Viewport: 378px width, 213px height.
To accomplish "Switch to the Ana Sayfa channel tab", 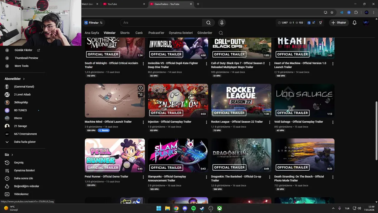I will (92, 33).
